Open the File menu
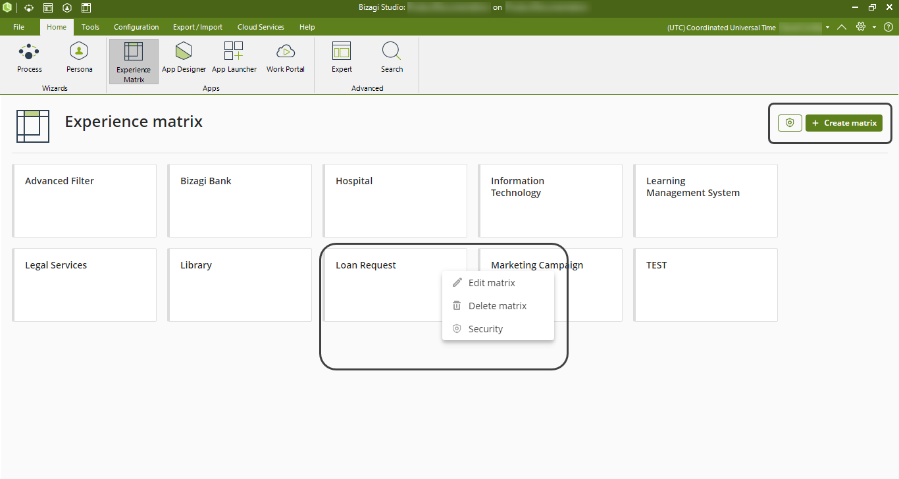 [x=18, y=27]
